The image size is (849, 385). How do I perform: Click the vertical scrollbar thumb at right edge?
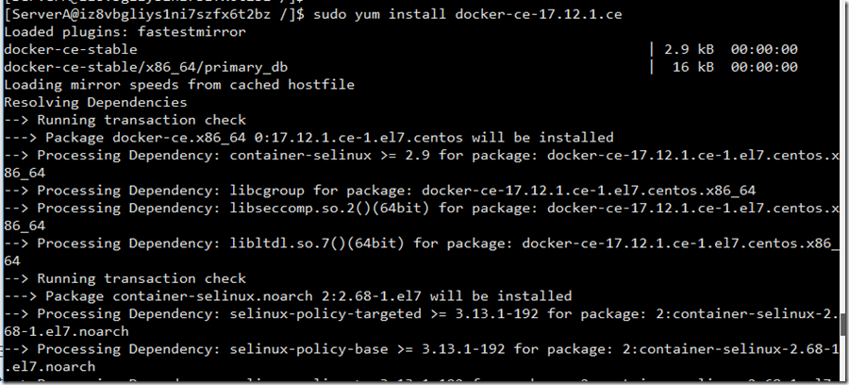[x=843, y=326]
